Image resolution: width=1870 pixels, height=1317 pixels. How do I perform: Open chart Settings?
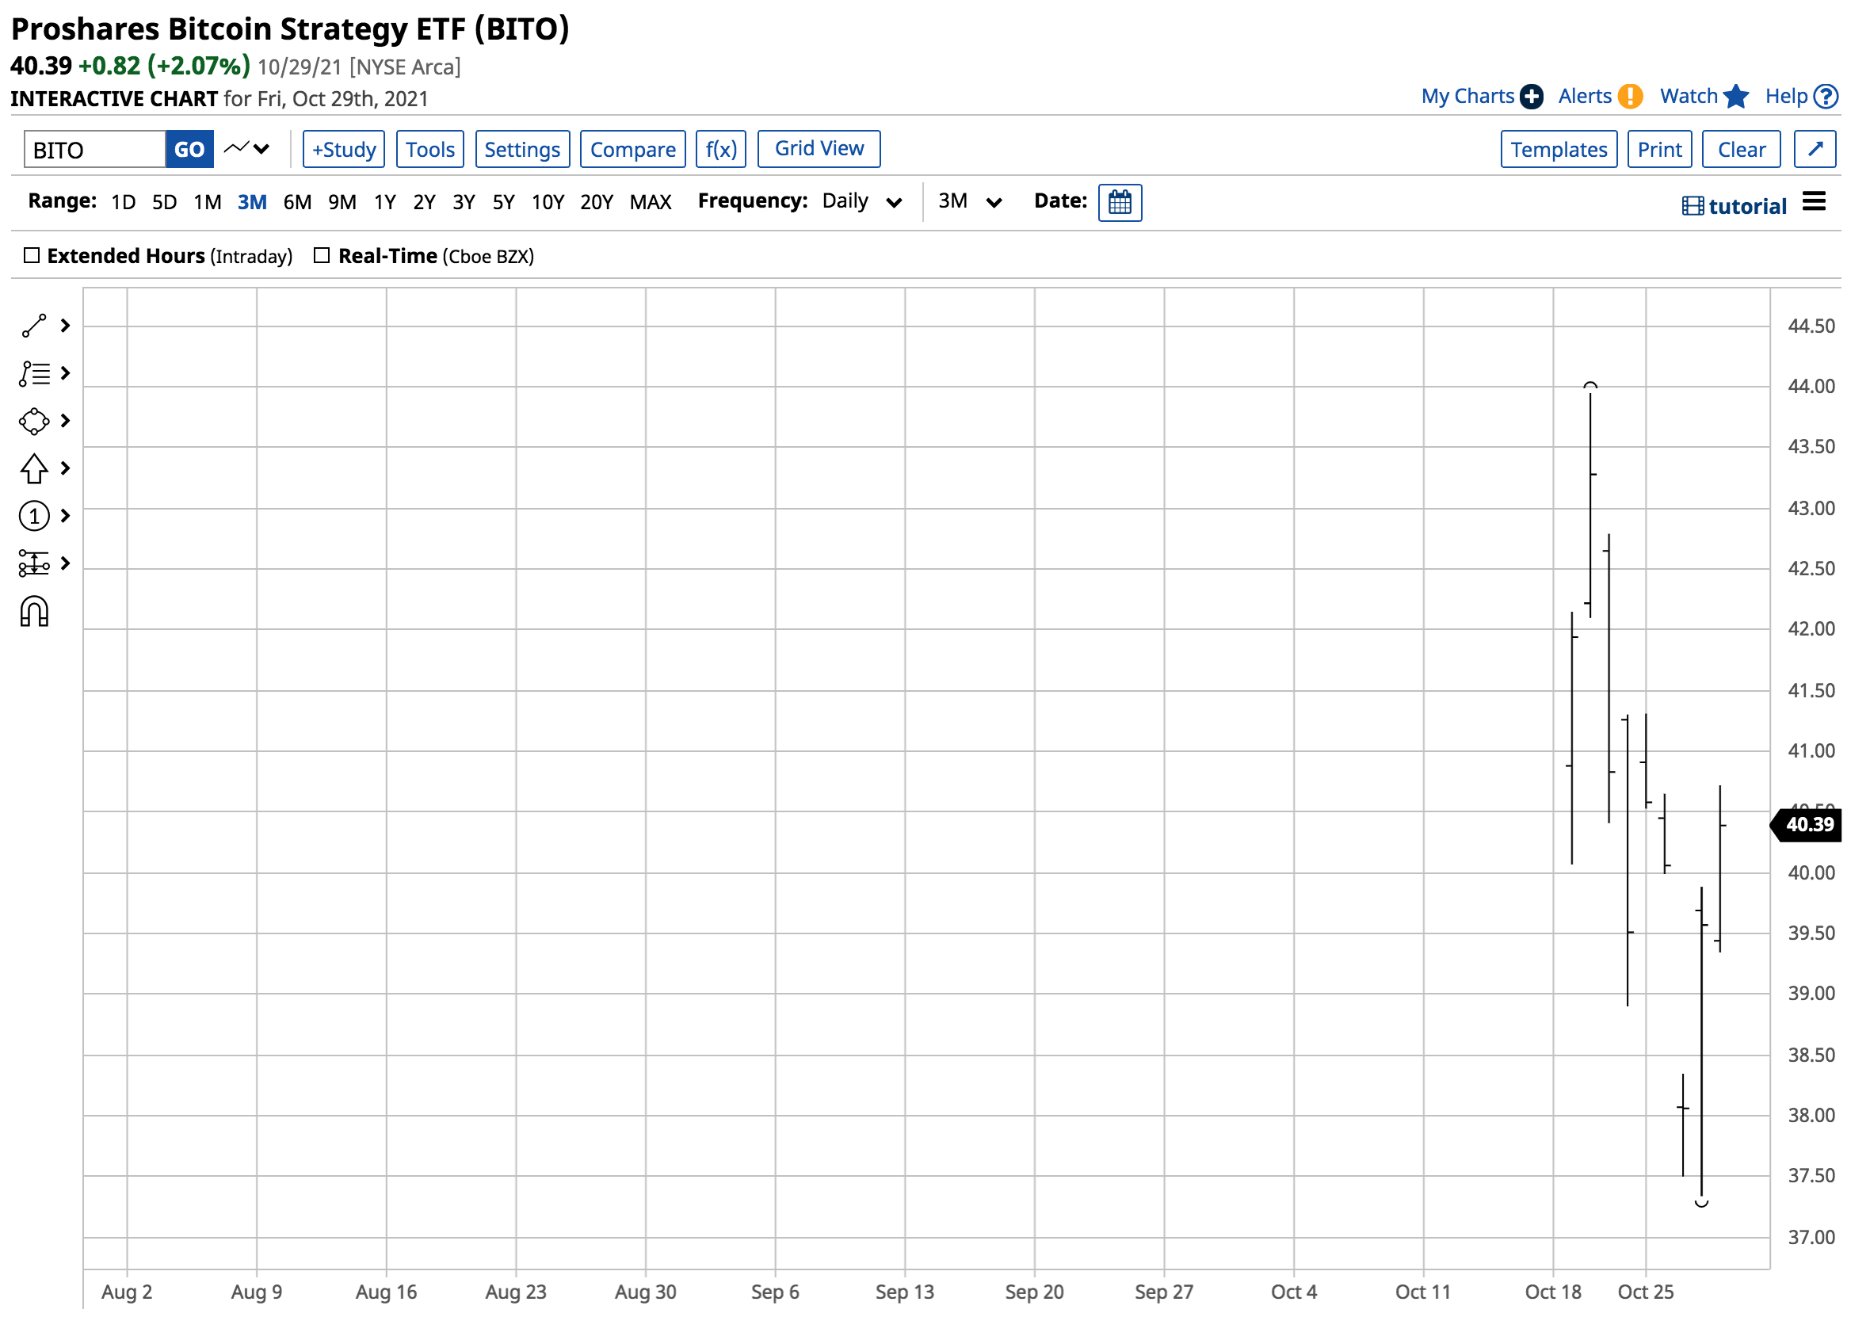coord(523,149)
